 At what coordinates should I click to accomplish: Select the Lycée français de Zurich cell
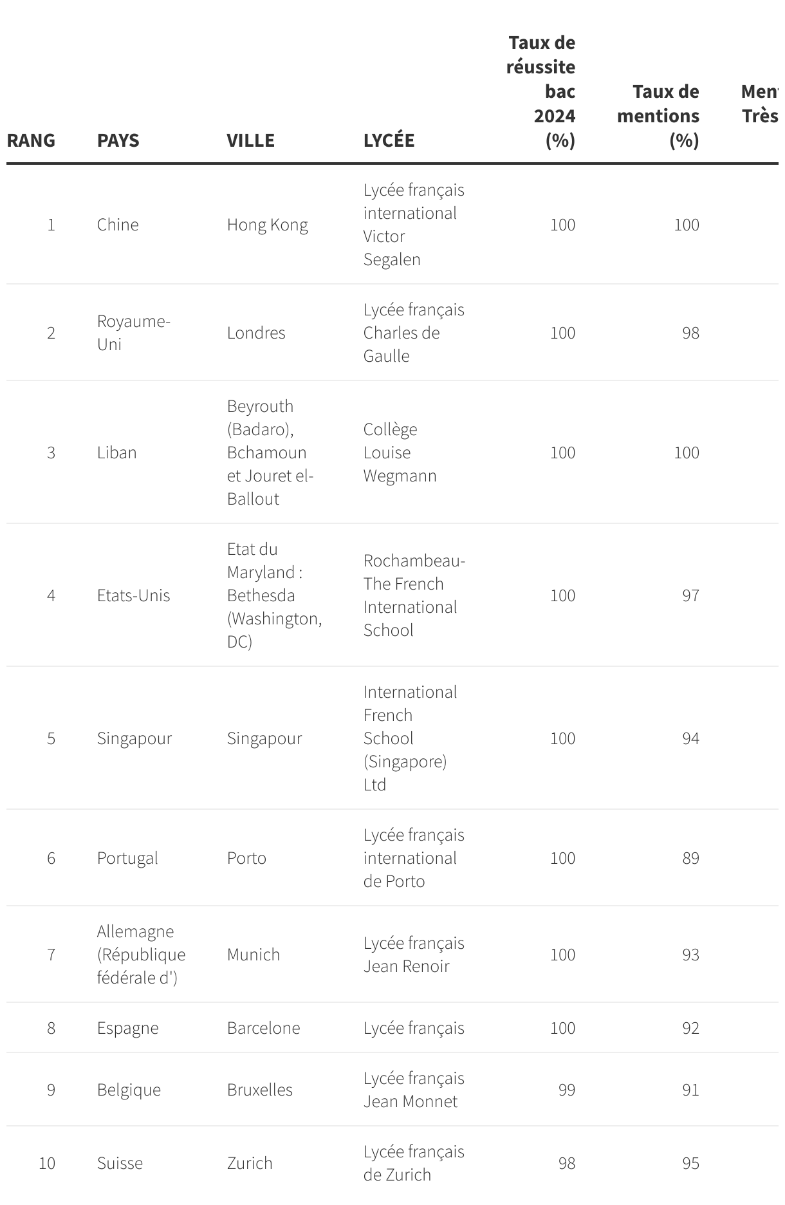[x=413, y=1163]
